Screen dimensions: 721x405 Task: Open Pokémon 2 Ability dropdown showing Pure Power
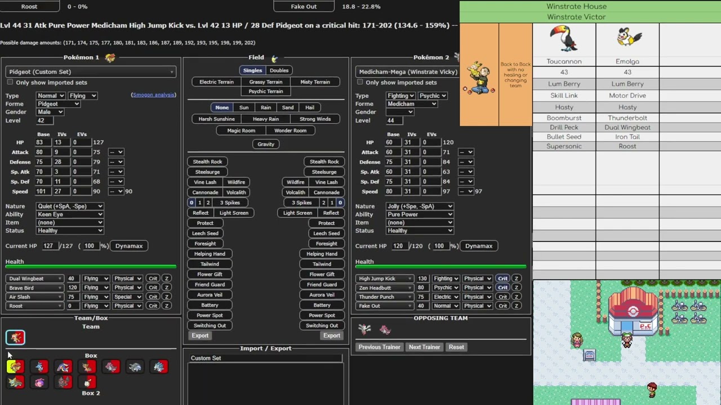coord(420,214)
